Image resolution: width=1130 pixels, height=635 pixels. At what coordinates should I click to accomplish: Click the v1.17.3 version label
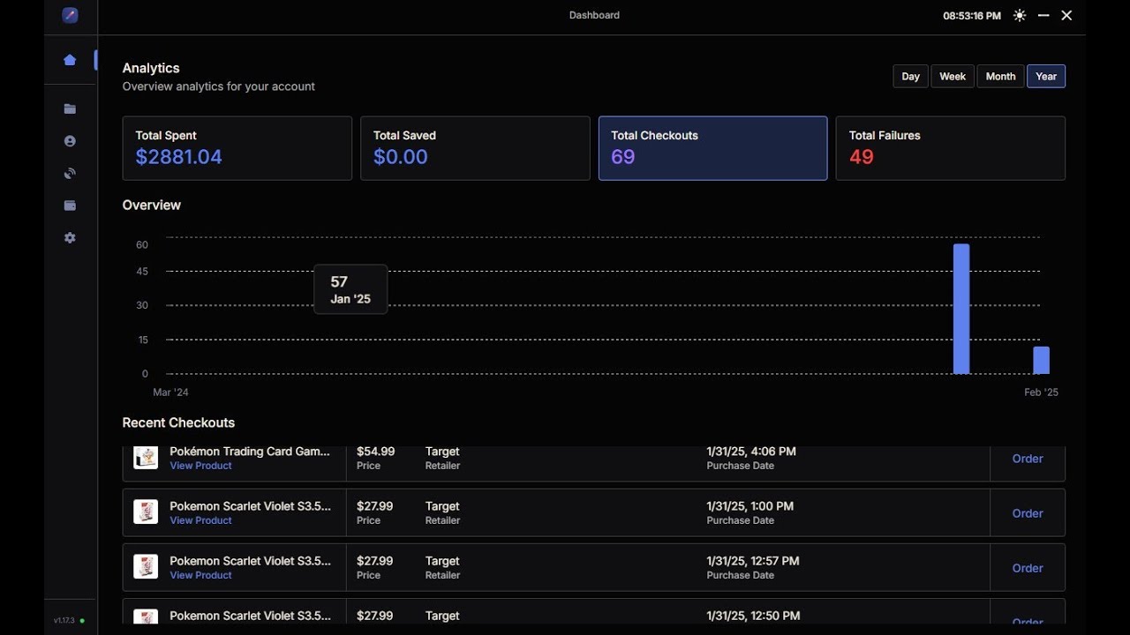pyautogui.click(x=64, y=621)
